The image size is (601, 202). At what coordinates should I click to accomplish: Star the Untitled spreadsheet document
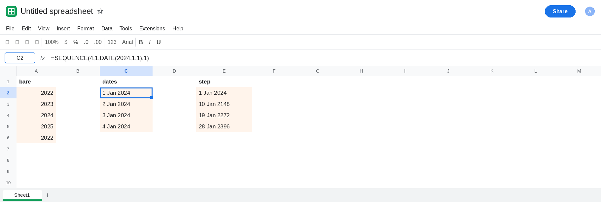pos(100,11)
